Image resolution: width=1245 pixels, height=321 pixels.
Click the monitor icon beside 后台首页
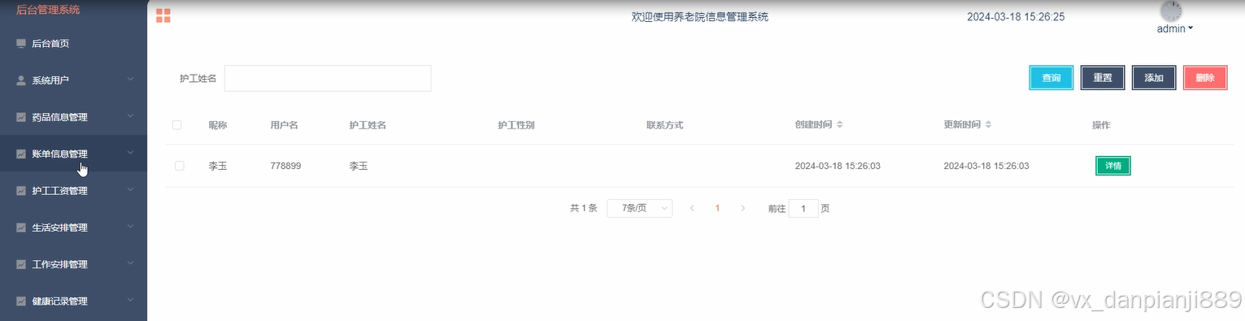pos(21,44)
